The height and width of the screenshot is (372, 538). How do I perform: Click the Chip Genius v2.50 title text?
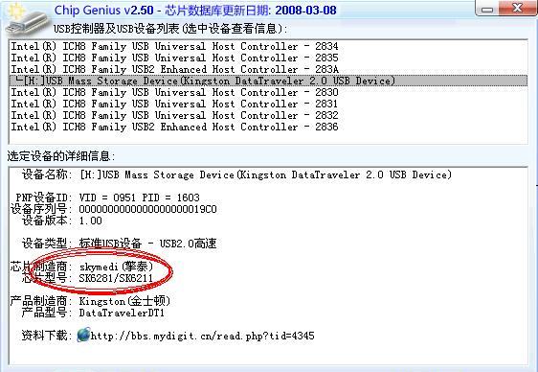(x=104, y=10)
